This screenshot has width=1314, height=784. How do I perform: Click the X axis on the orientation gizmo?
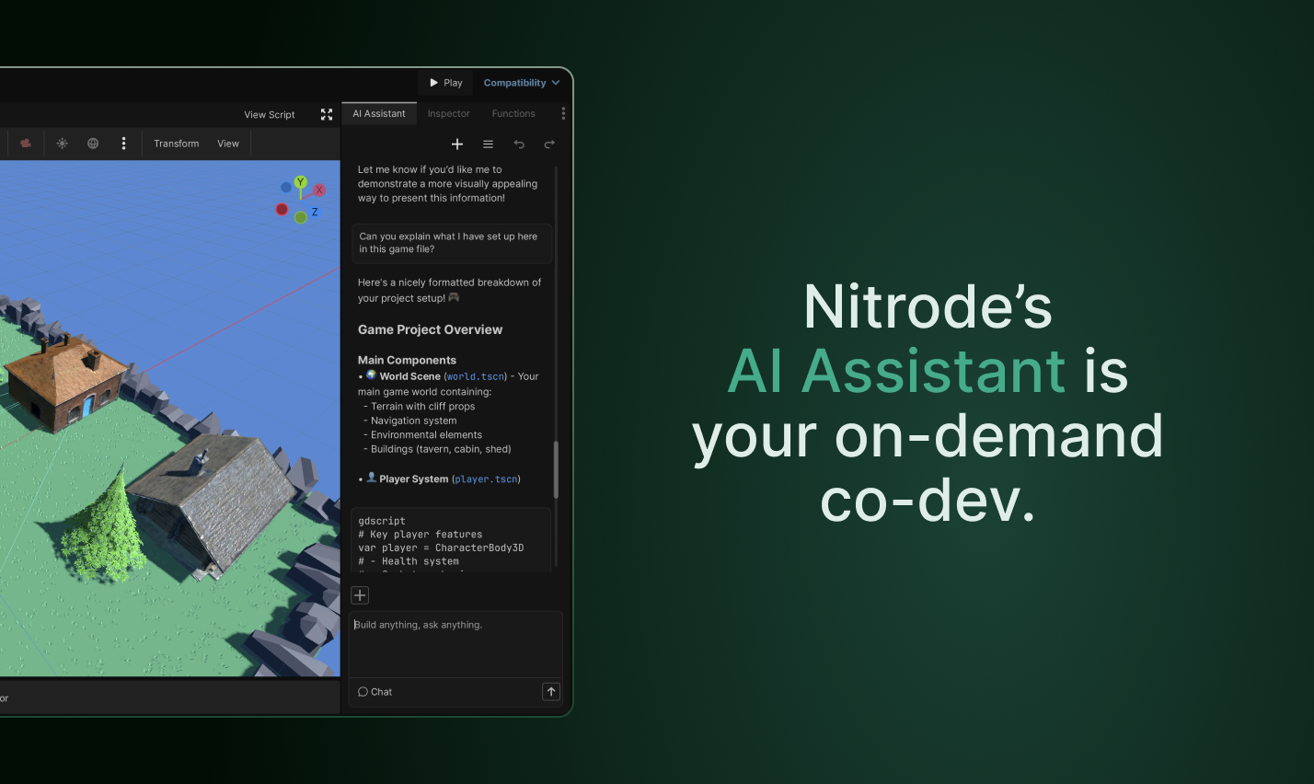click(x=319, y=190)
